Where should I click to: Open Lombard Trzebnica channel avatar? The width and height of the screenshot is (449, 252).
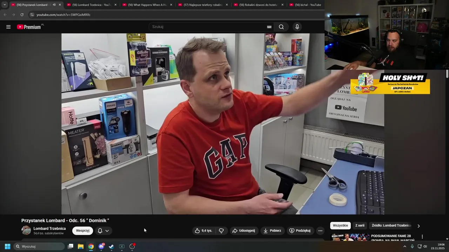point(26,230)
